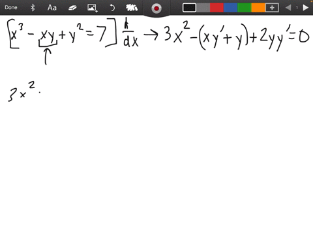Tap the page number 1 indicator
This screenshot has width=313, height=235.
297,8
